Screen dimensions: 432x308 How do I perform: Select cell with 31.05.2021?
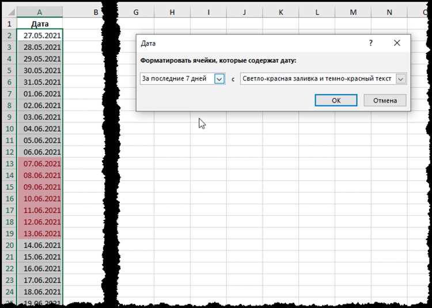point(40,82)
